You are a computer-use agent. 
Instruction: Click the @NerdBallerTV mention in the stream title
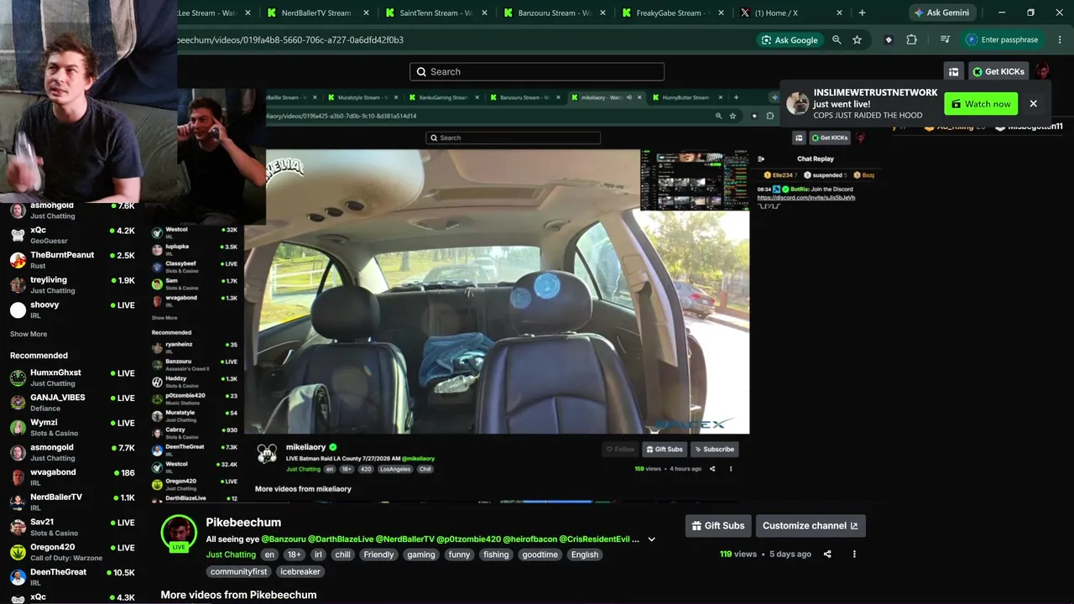click(x=405, y=539)
